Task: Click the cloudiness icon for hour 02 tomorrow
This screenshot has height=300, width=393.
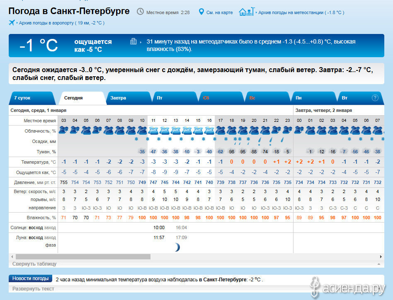Action: 322,131
